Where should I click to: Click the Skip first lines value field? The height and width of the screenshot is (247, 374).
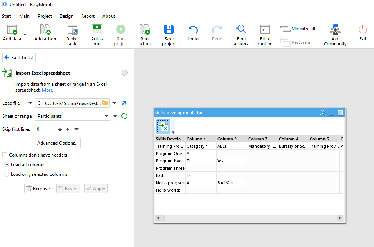(x=46, y=129)
